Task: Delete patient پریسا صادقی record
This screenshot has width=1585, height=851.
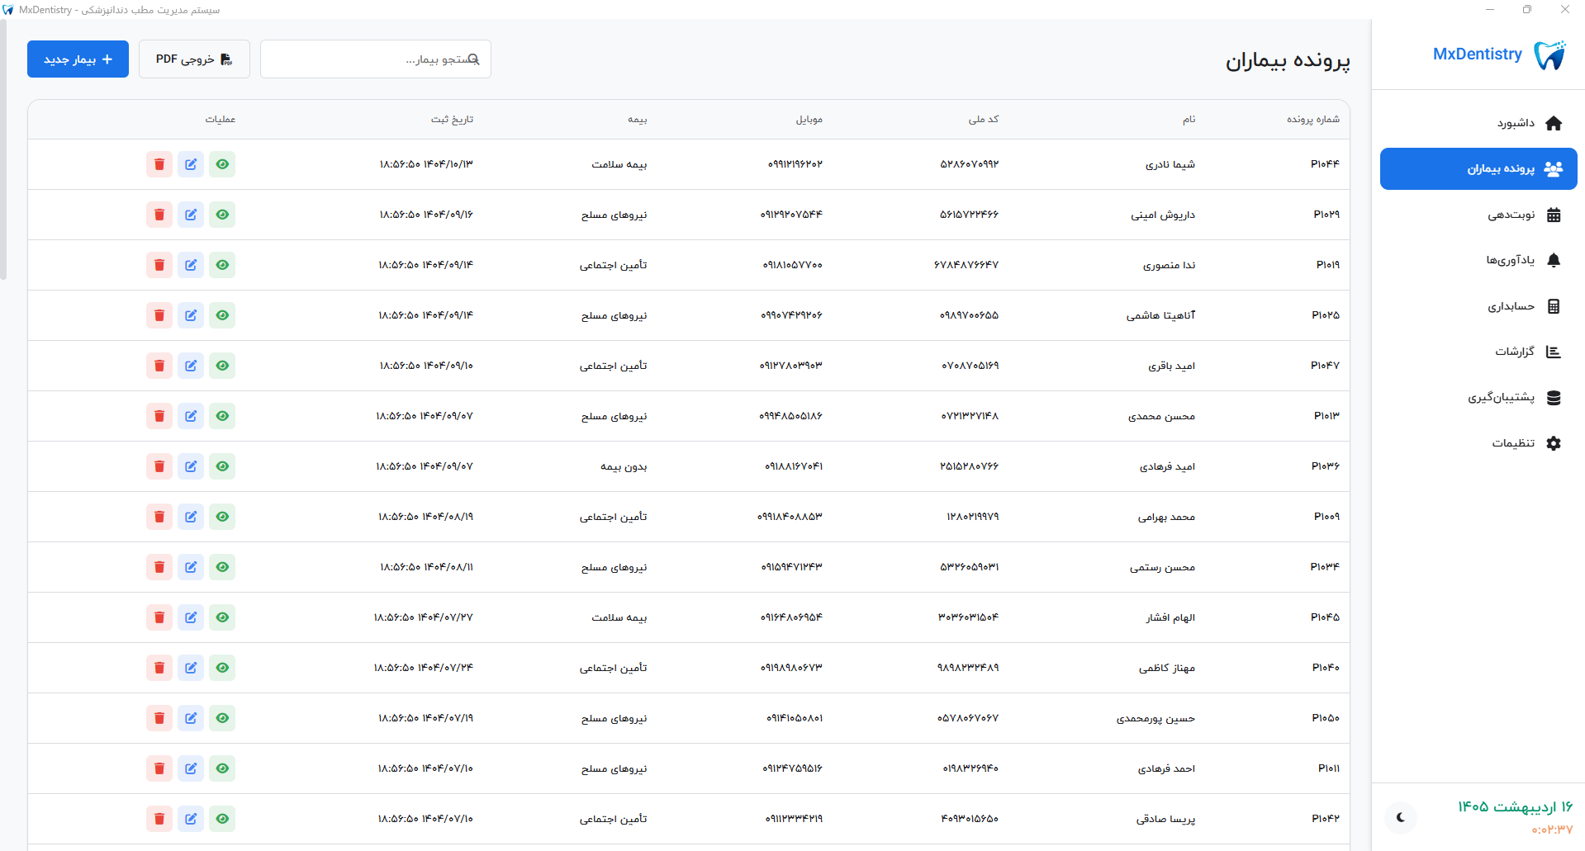Action: coord(159,819)
